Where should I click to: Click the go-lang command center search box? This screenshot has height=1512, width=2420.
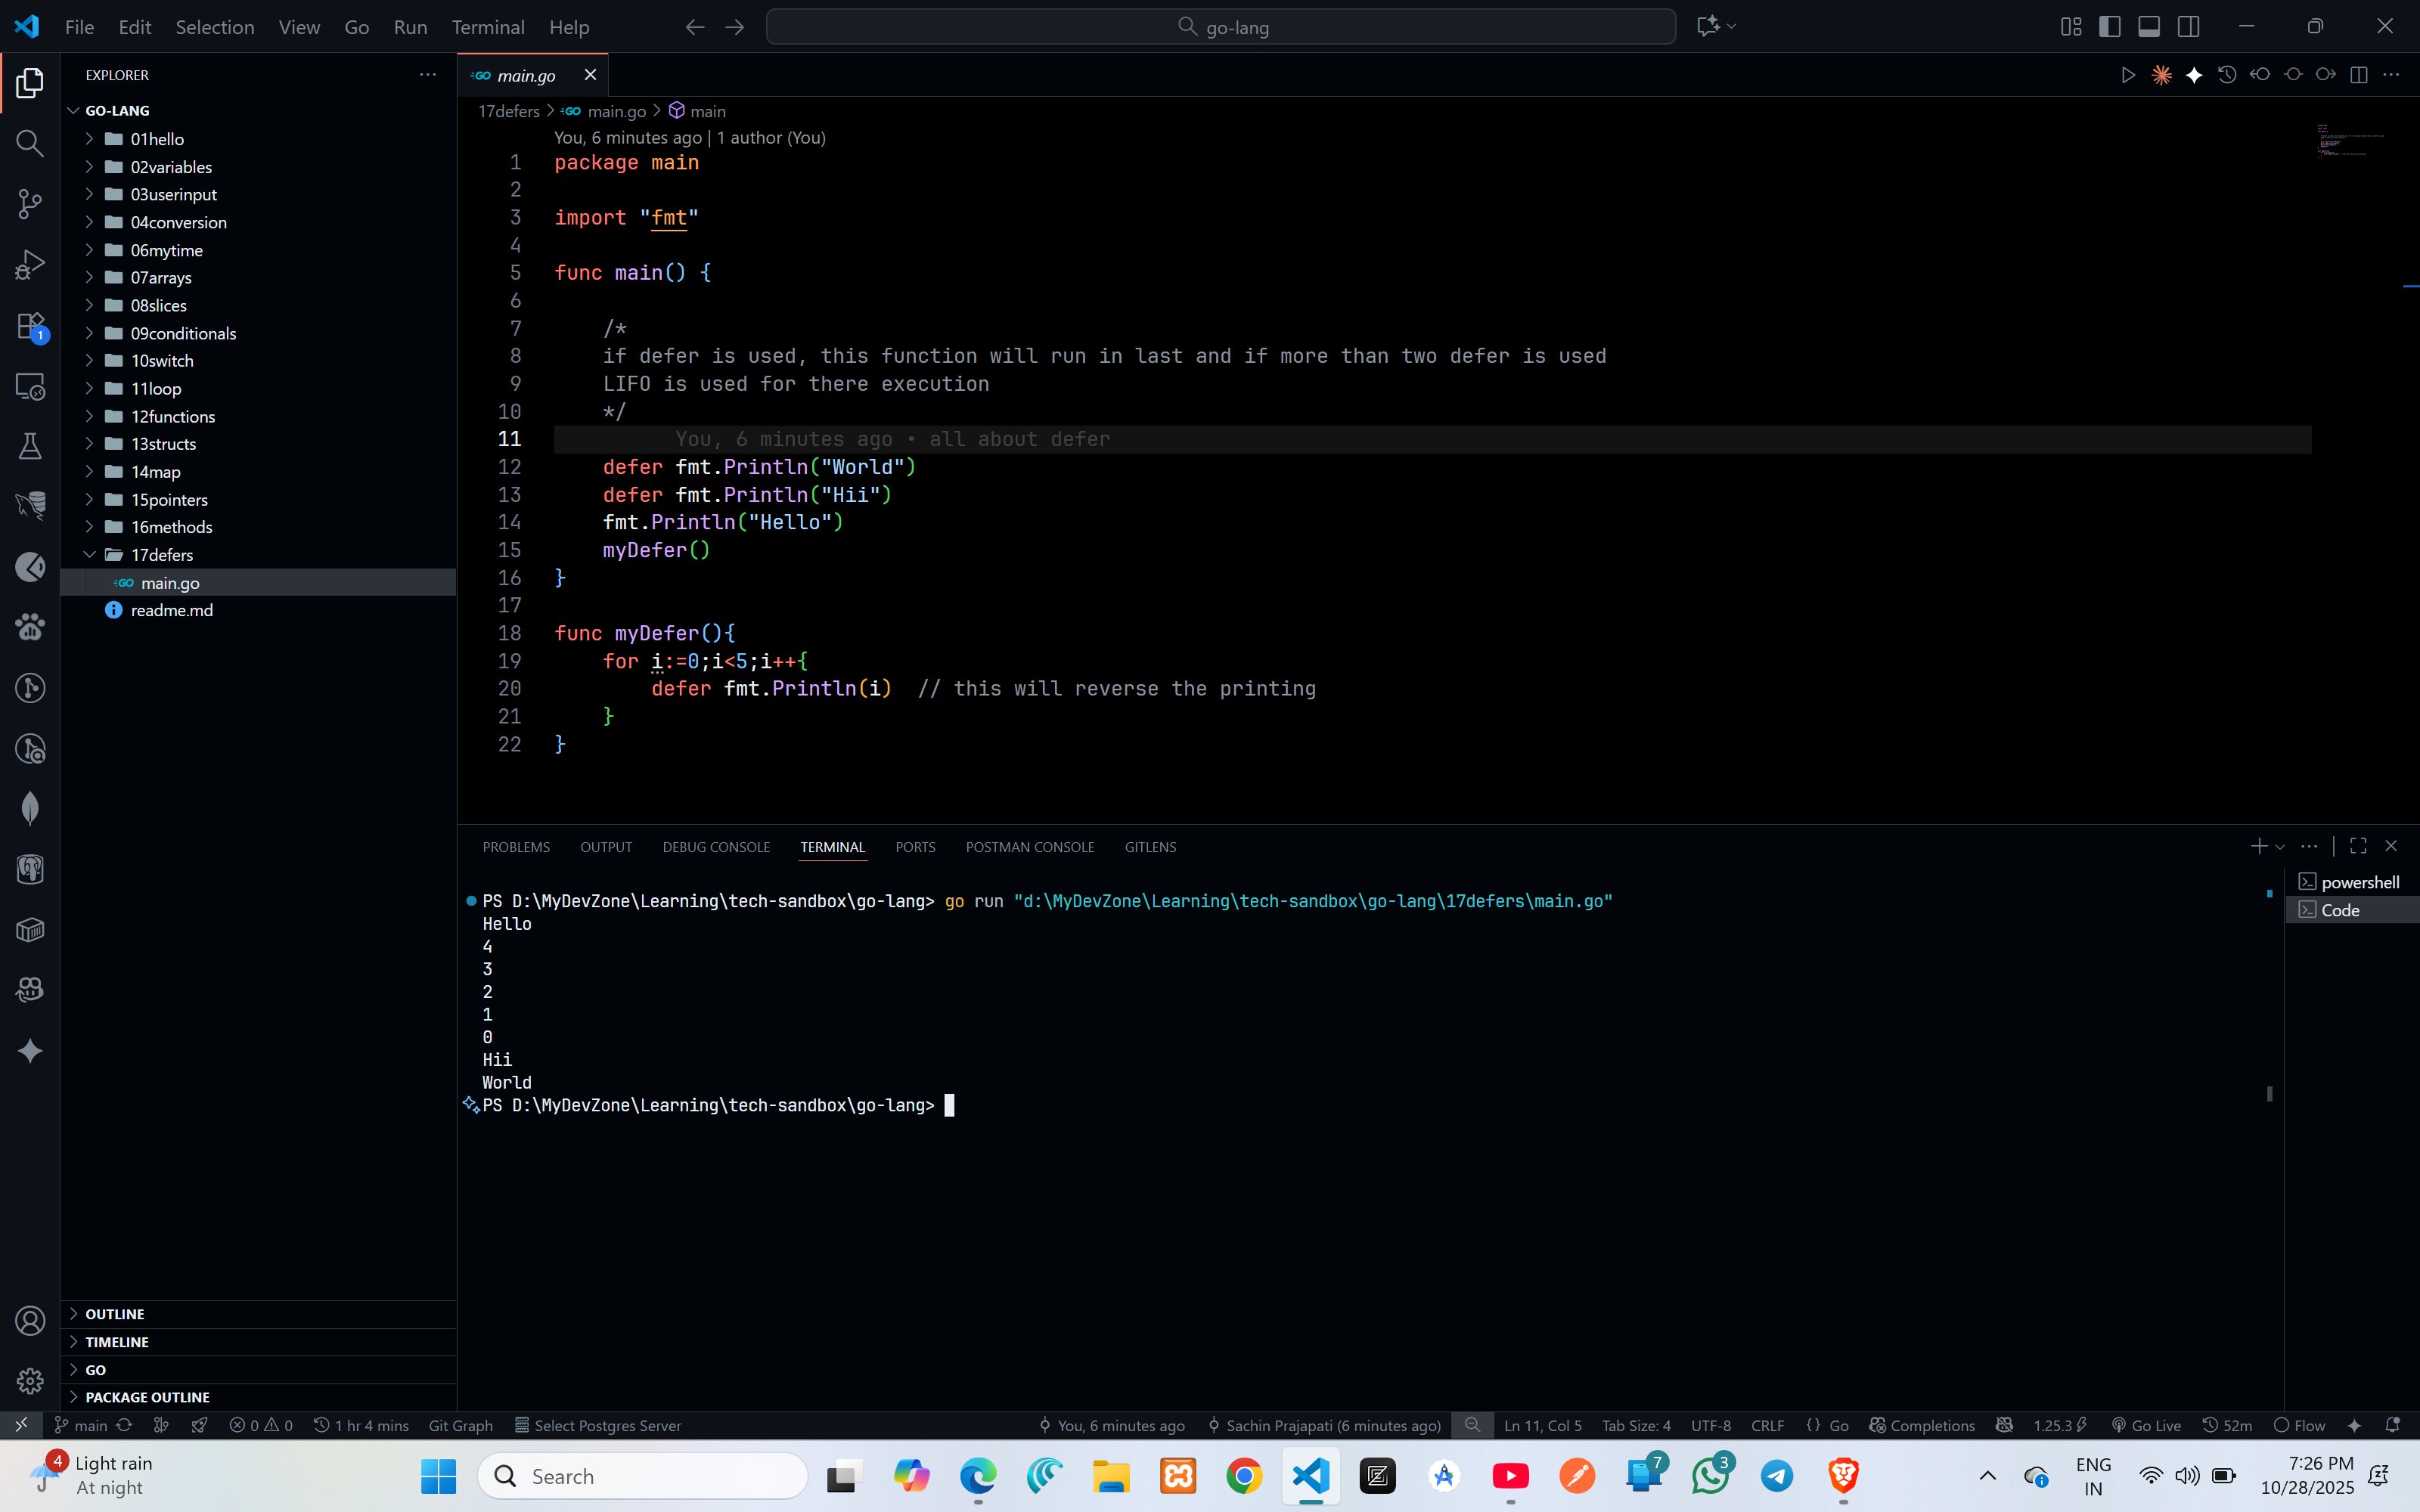[x=1220, y=27]
